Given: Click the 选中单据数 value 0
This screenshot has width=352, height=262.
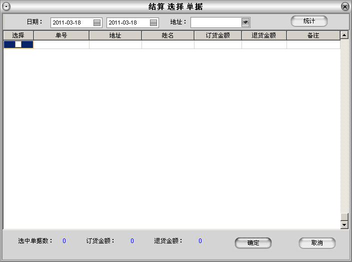Looking at the screenshot, I should click(x=64, y=241).
